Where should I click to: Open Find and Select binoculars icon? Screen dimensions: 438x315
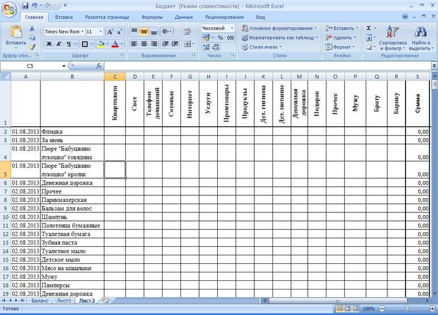pyautogui.click(x=420, y=37)
